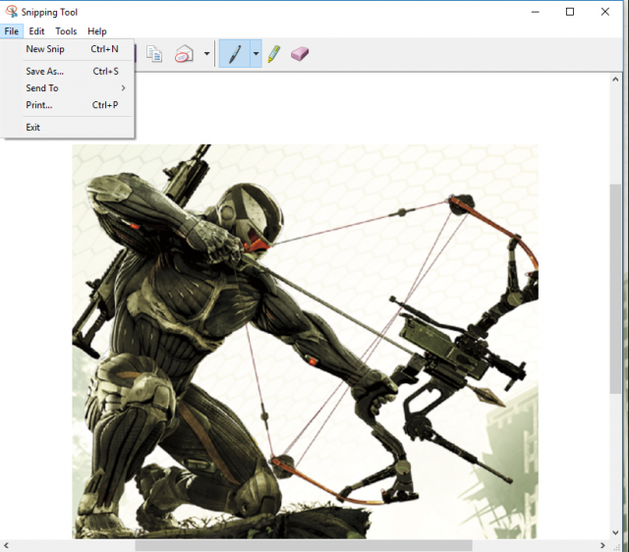Open the File menu
The image size is (629, 552).
tap(12, 31)
